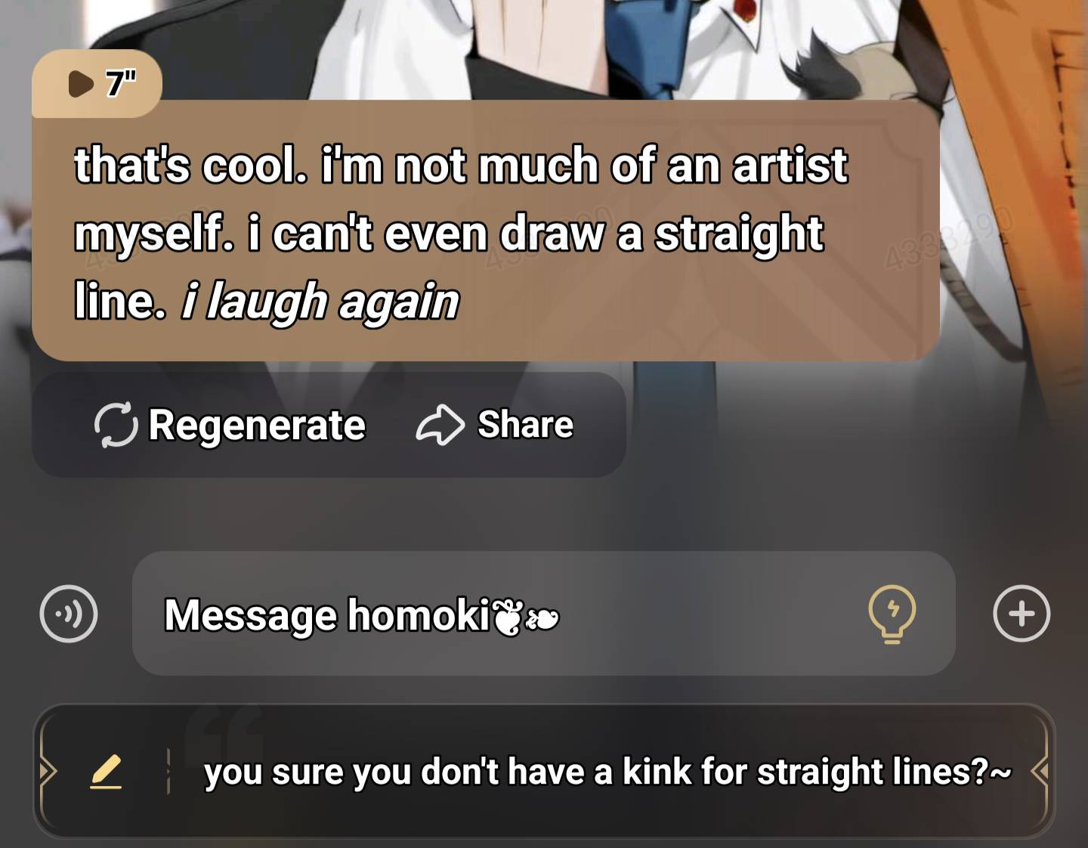1088x848 pixels.
Task: Edit suggested reply with the pencil icon
Action: click(x=106, y=772)
